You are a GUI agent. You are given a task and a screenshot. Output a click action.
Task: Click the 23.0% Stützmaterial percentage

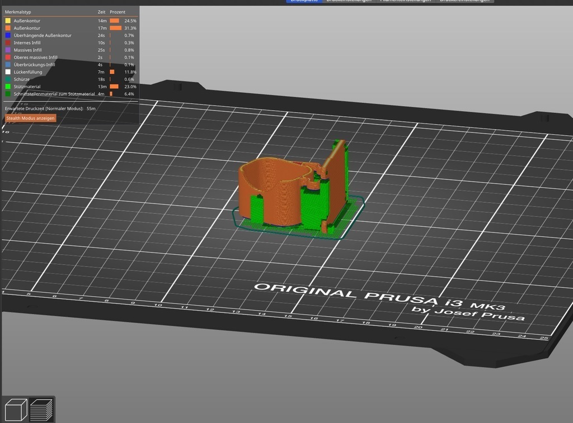(130, 87)
